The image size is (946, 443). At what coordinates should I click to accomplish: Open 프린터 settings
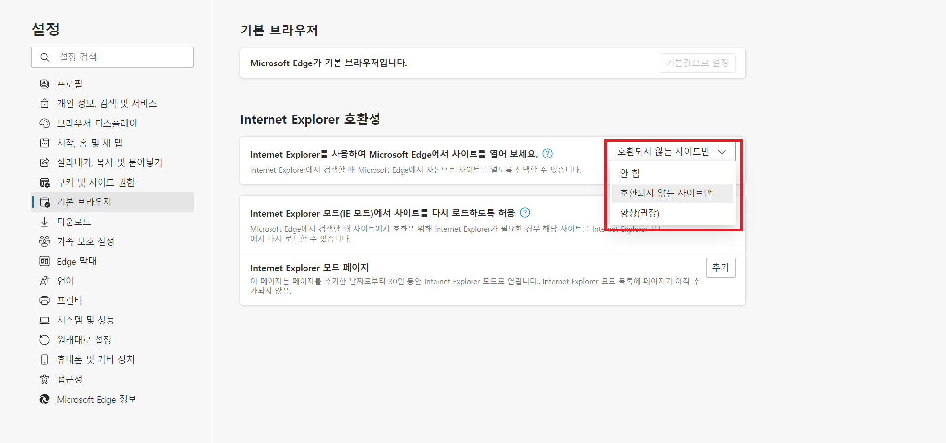(x=112, y=300)
